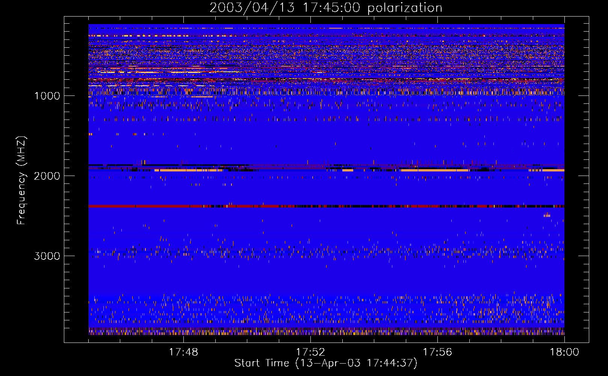
Task: Click the 3000 frequency tick label
Action: [x=47, y=256]
